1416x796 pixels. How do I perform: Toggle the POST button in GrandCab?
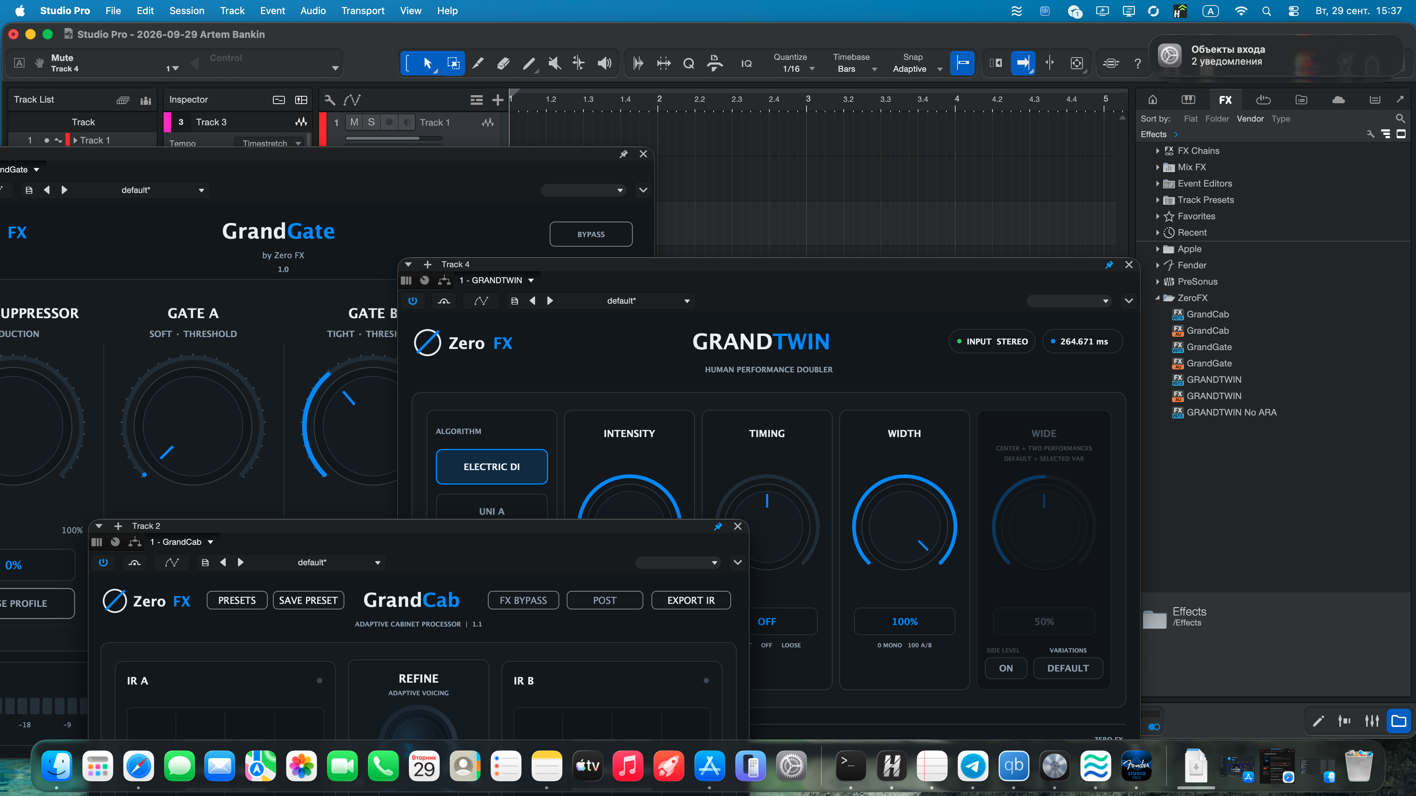(605, 601)
